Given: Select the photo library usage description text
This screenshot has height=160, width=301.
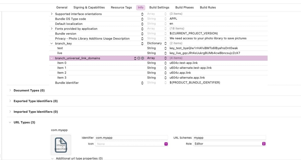Looking at the screenshot, I should click(x=208, y=38).
